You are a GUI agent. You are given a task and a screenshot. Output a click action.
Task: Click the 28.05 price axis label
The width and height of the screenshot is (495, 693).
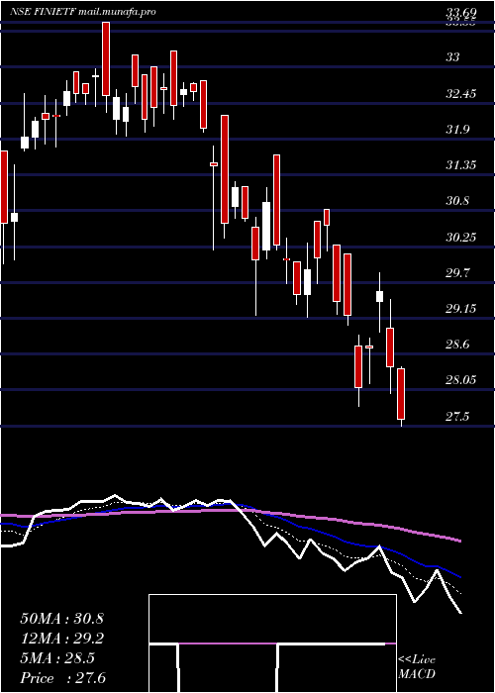(461, 380)
